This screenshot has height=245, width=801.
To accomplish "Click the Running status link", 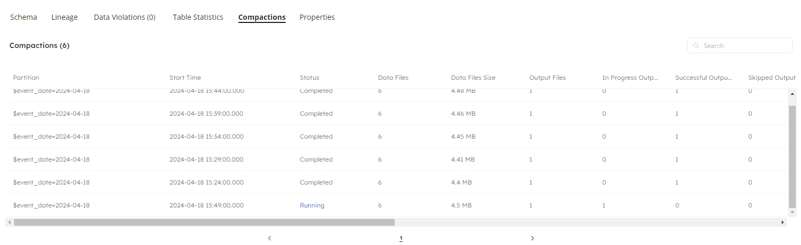I will (312, 205).
